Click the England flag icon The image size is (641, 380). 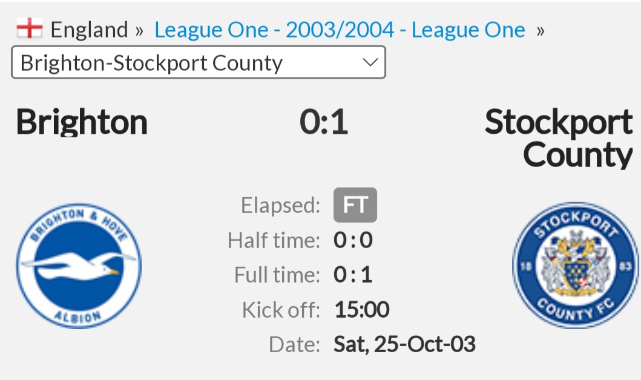[x=29, y=28]
